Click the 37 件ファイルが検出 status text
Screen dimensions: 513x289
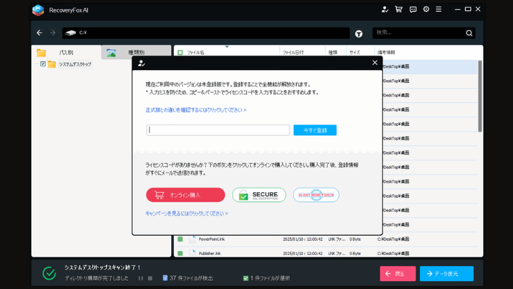click(x=191, y=278)
